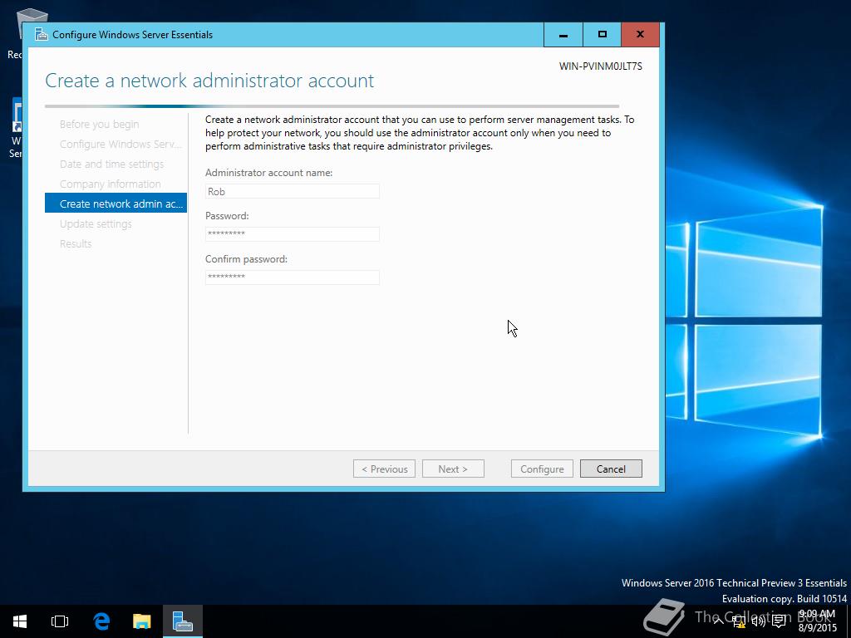This screenshot has height=638, width=851.
Task: Cancel the configuration wizard
Action: pyautogui.click(x=611, y=469)
